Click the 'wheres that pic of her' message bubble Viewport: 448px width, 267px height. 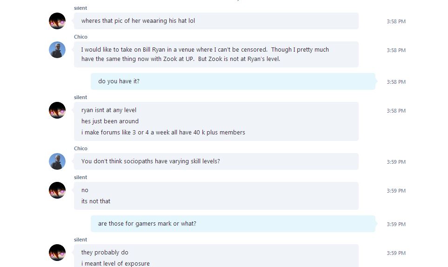[216, 21]
